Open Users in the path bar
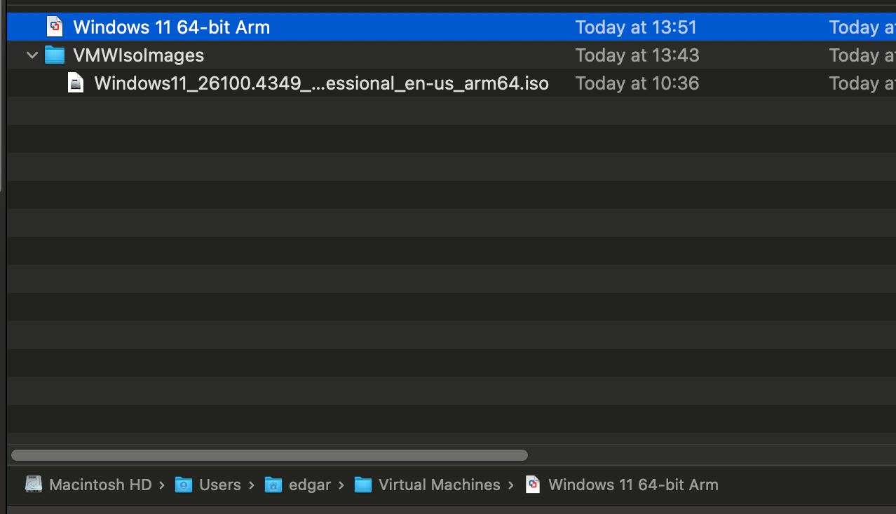This screenshot has height=514, width=896. [x=220, y=485]
